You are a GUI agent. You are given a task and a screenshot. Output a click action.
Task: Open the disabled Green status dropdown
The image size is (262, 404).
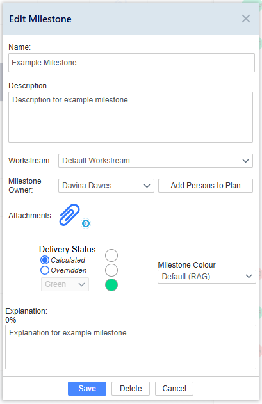pos(65,284)
